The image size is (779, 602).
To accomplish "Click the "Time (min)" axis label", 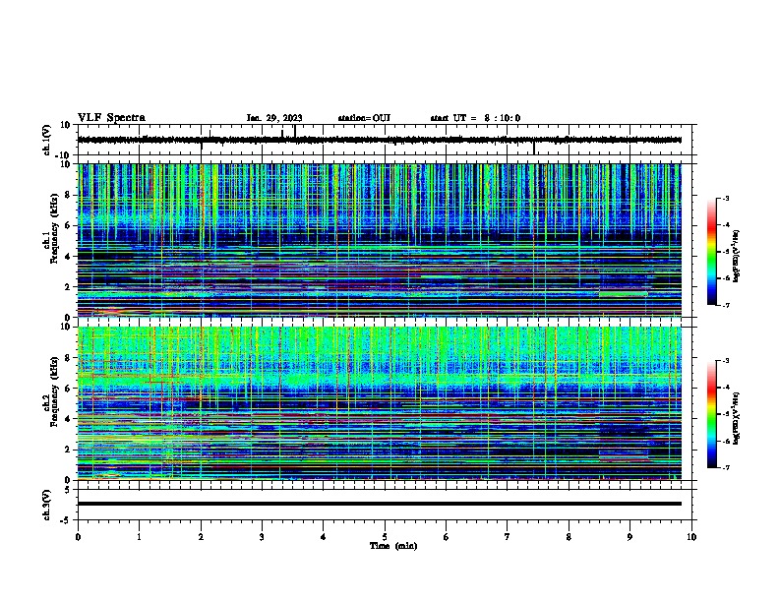I will (393, 546).
